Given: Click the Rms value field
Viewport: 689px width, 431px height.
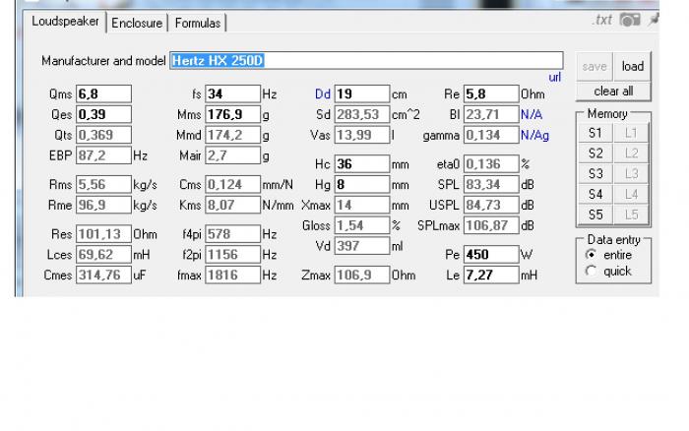Looking at the screenshot, I should pos(103,185).
